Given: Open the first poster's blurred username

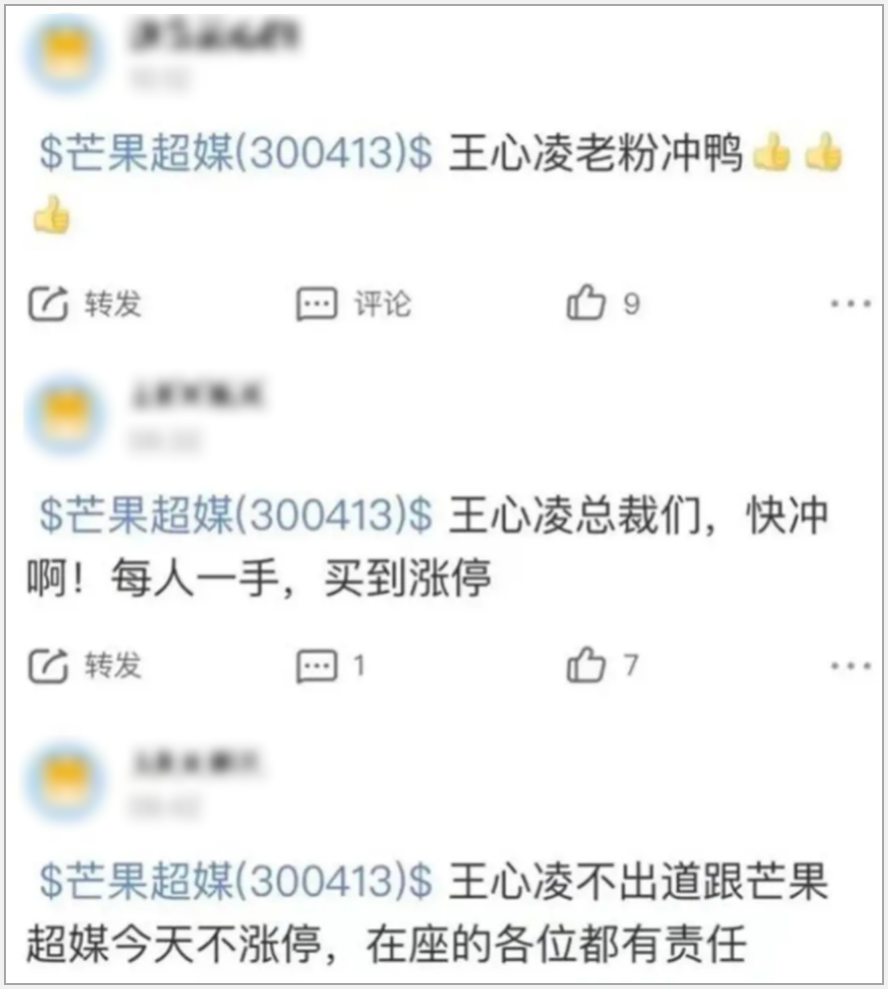Looking at the screenshot, I should 215,36.
